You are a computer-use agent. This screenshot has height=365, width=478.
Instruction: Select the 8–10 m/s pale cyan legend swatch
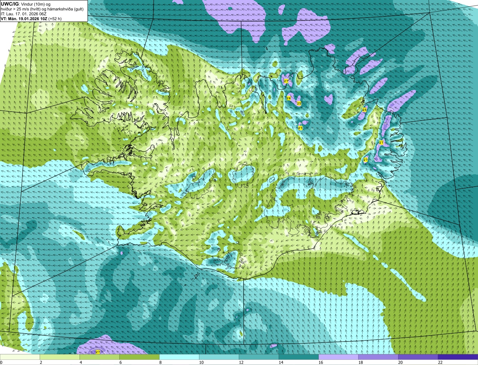(x=179, y=357)
